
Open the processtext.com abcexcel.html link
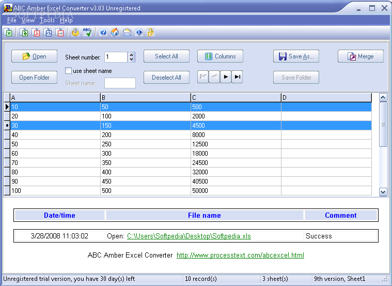(x=240, y=255)
